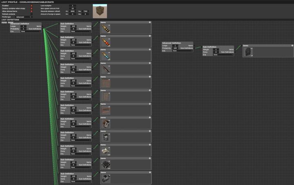Edit Probability field in left Advanced Definition

pos(23,29)
